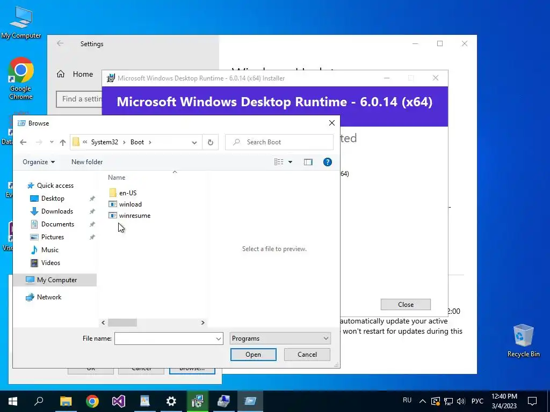The width and height of the screenshot is (550, 412).
Task: Click the File name input field
Action: 165,339
